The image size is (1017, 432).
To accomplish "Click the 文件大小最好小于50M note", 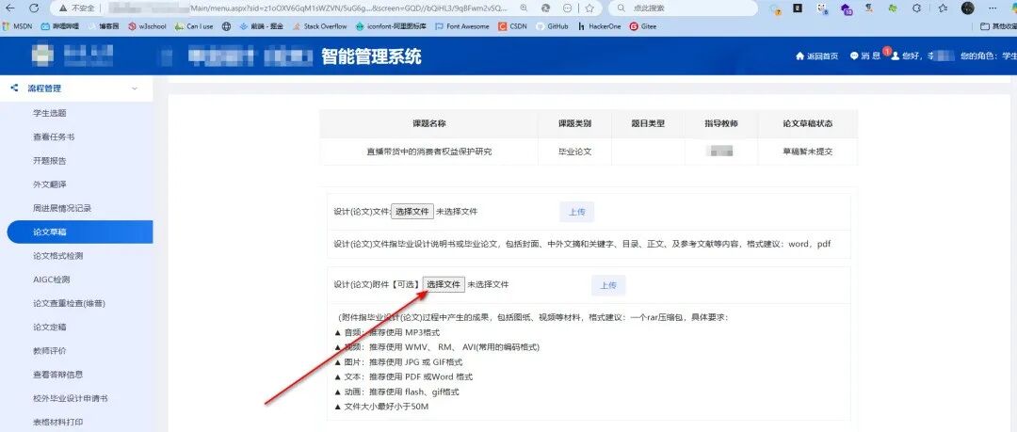I will pyautogui.click(x=382, y=406).
